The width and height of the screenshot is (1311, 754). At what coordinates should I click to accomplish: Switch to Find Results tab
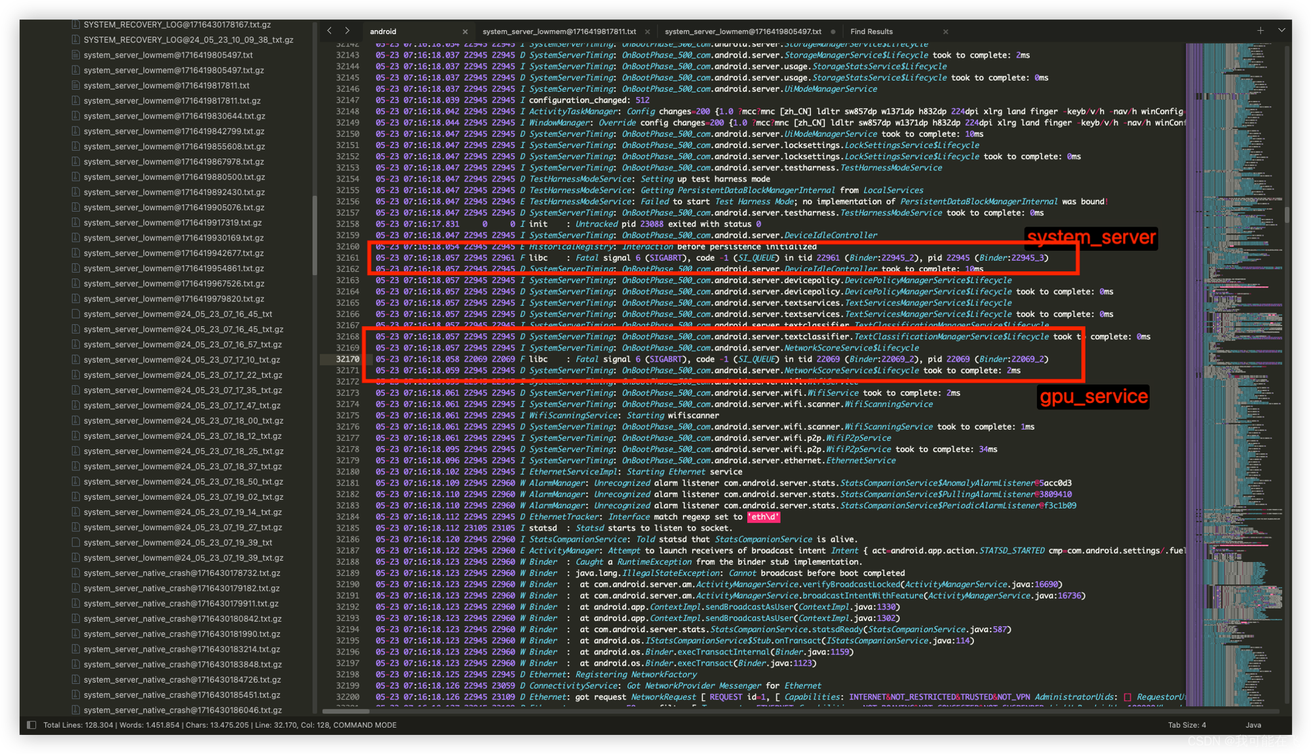pos(871,31)
